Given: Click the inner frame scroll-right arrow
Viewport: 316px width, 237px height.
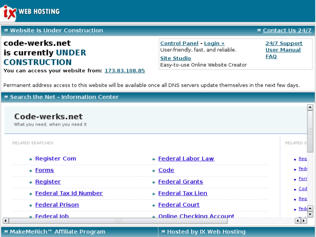Looking at the screenshot, I should click(304, 221).
